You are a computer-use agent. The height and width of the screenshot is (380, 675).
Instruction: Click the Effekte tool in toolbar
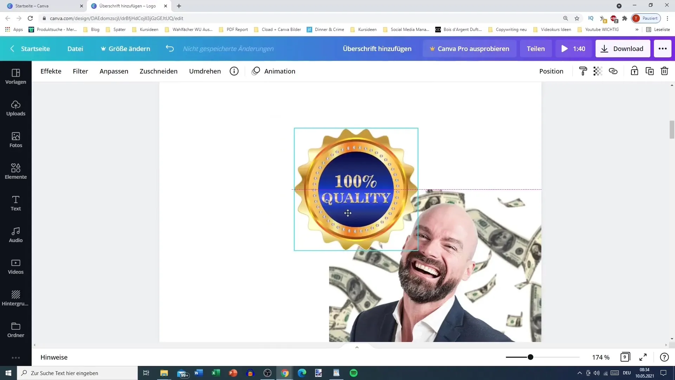[51, 71]
